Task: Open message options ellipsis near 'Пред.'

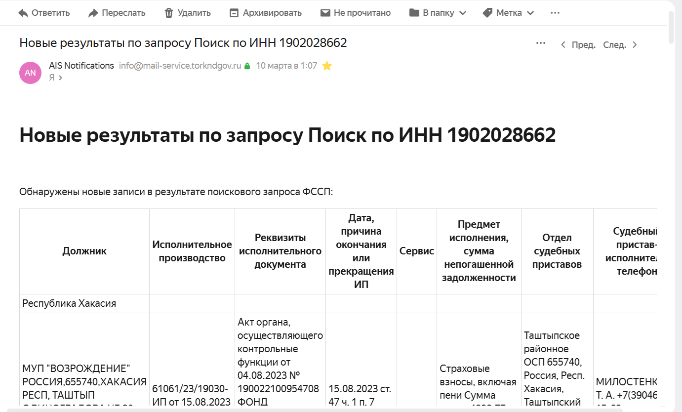Action: (541, 43)
